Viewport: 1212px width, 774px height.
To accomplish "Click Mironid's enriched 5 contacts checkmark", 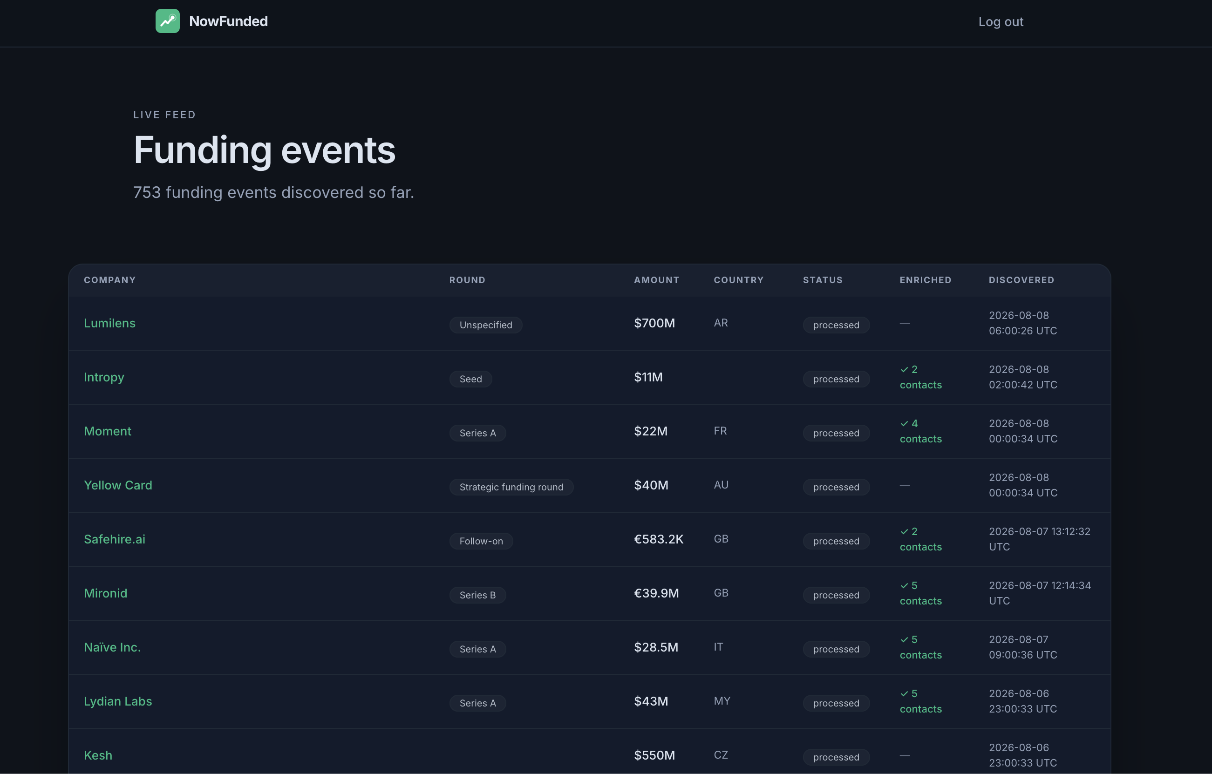I will coord(905,586).
